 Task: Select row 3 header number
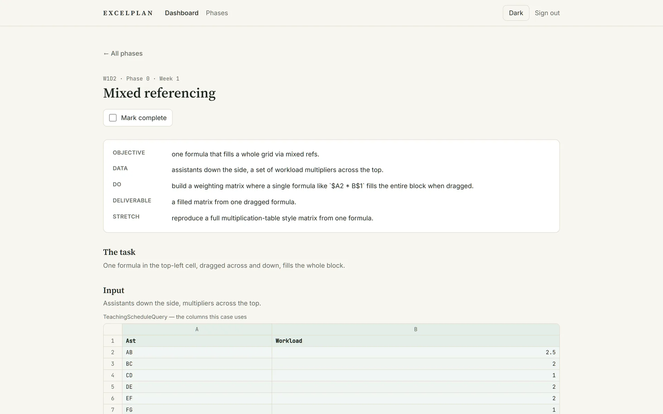113,364
